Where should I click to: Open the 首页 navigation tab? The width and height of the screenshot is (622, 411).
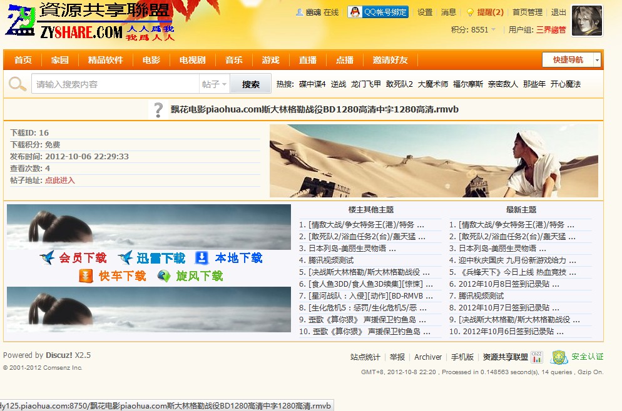[x=23, y=60]
